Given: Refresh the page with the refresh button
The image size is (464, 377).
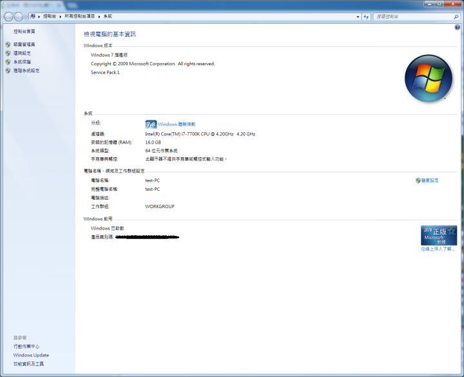Looking at the screenshot, I should tap(366, 17).
